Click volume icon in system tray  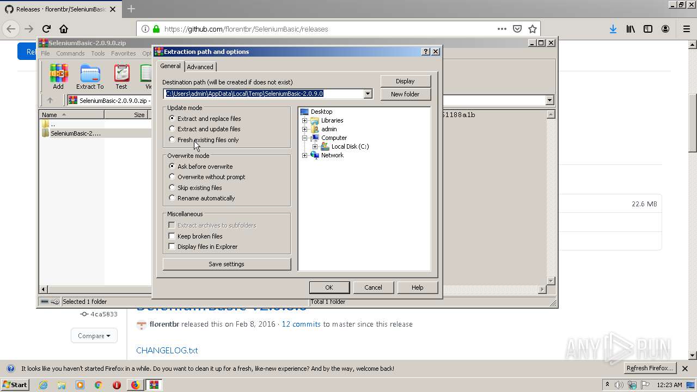(619, 385)
